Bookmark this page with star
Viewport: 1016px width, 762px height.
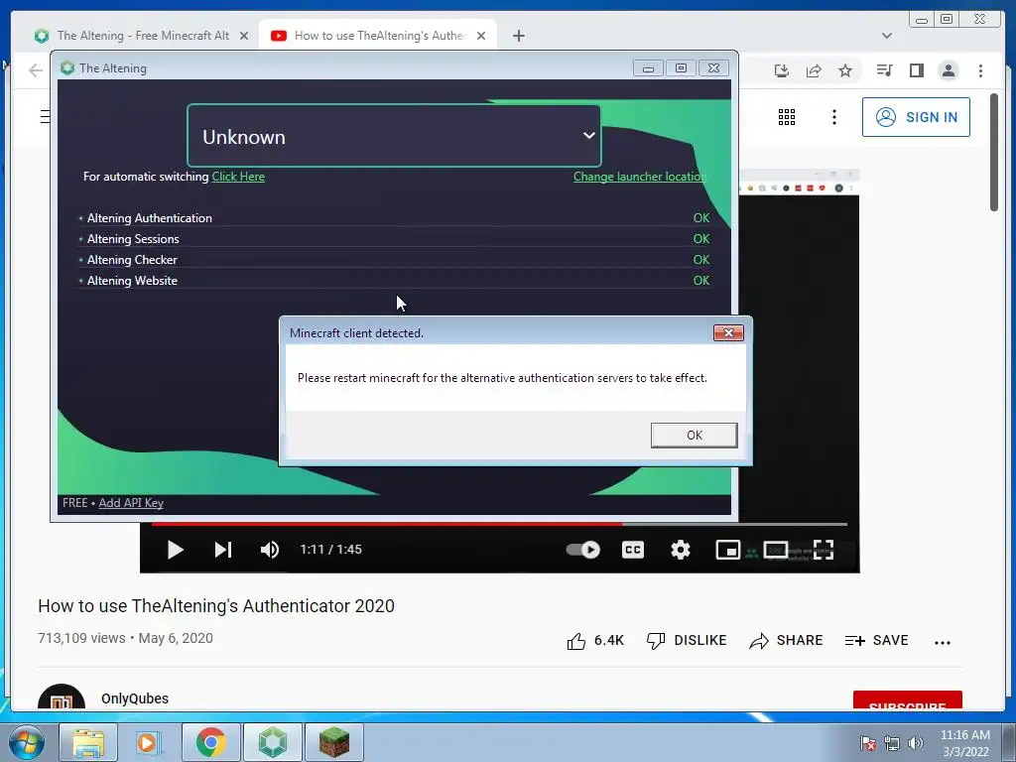point(845,70)
